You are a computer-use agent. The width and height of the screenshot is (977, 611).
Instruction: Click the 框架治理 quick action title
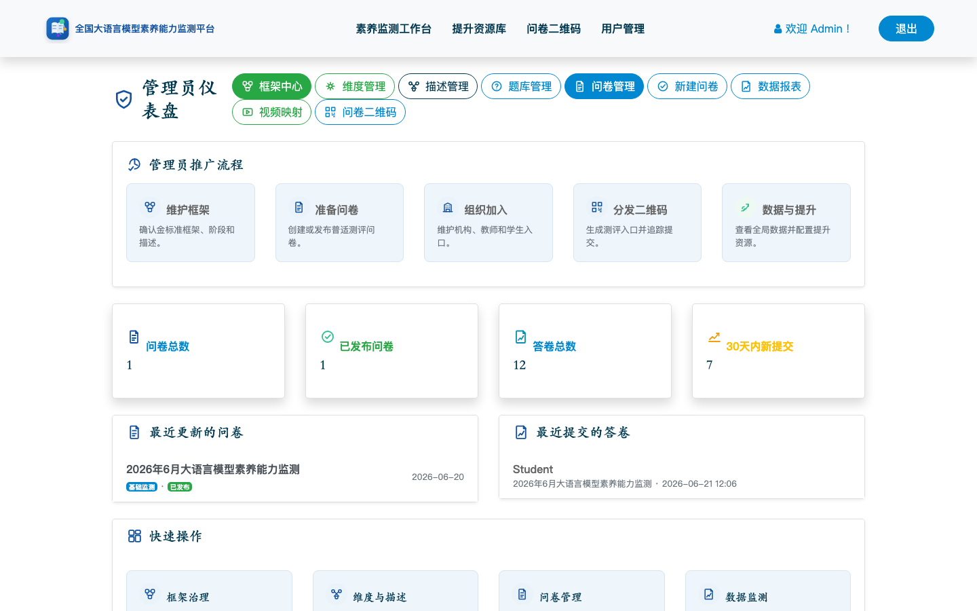coord(188,597)
